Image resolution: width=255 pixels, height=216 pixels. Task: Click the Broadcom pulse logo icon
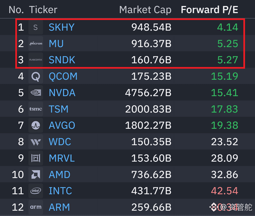[x=36, y=125]
